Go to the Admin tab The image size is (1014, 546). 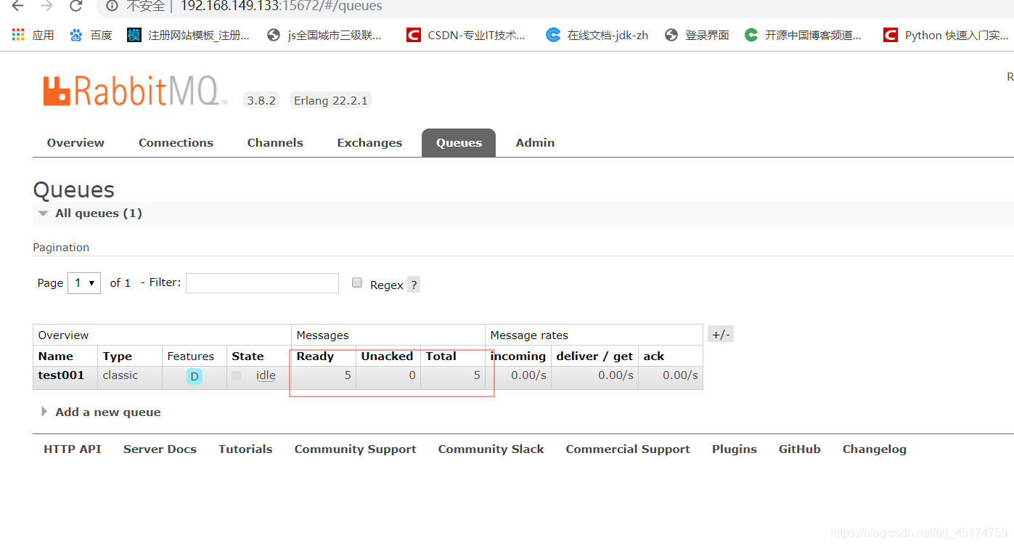pos(535,142)
